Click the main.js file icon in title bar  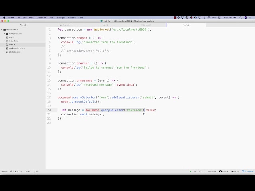pyautogui.click(x=102, y=21)
